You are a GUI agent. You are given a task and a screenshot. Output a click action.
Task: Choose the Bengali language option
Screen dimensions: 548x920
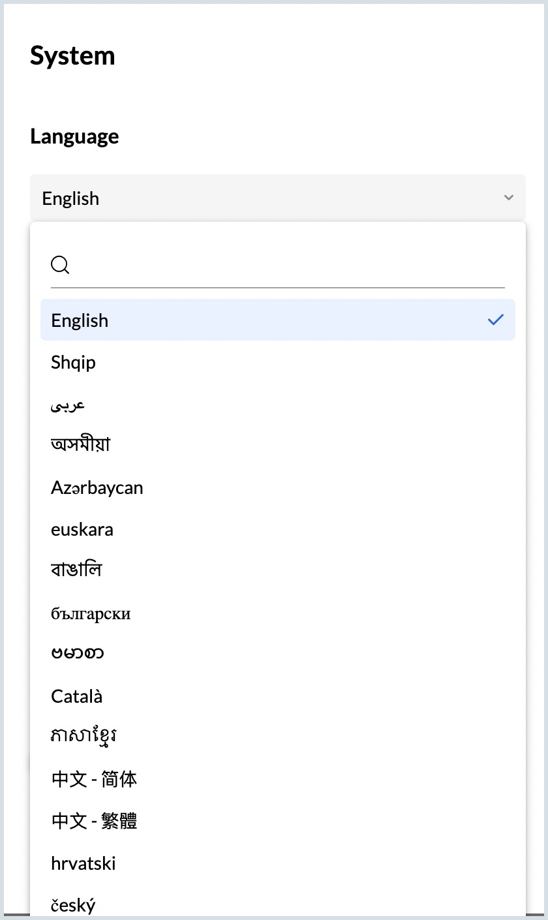click(x=76, y=570)
